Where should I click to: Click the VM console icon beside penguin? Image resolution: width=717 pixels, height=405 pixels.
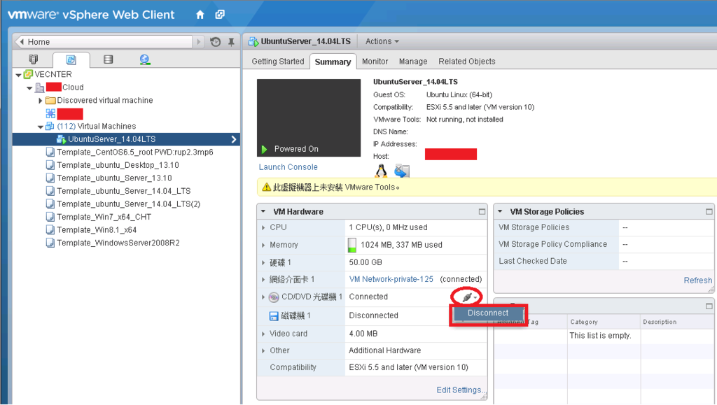[x=402, y=171]
